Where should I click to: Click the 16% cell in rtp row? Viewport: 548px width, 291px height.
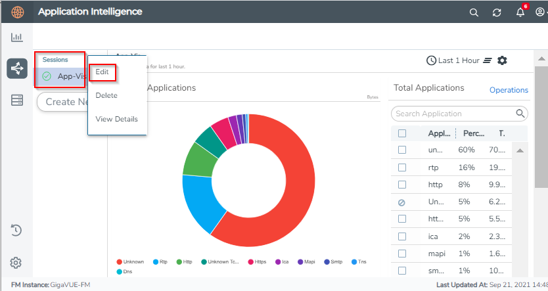coord(467,168)
